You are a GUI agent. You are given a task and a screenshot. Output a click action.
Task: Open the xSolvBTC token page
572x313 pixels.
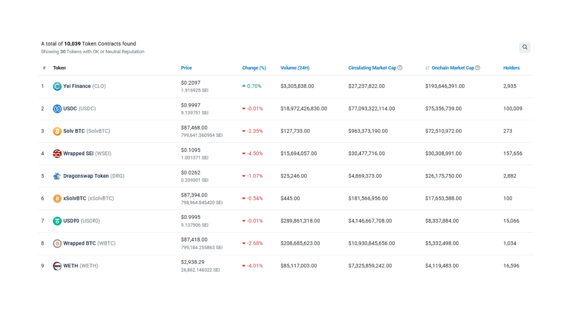[89, 198]
